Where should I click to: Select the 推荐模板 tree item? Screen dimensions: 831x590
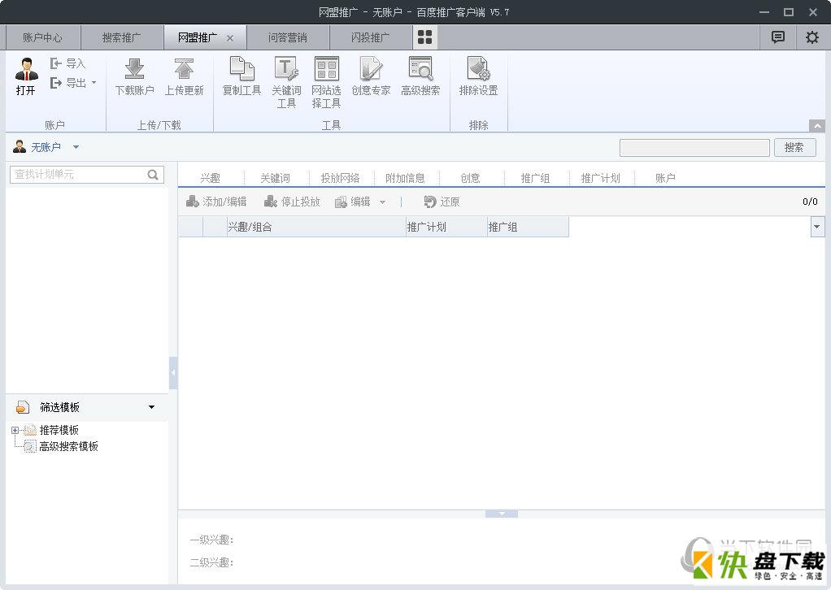(x=59, y=430)
